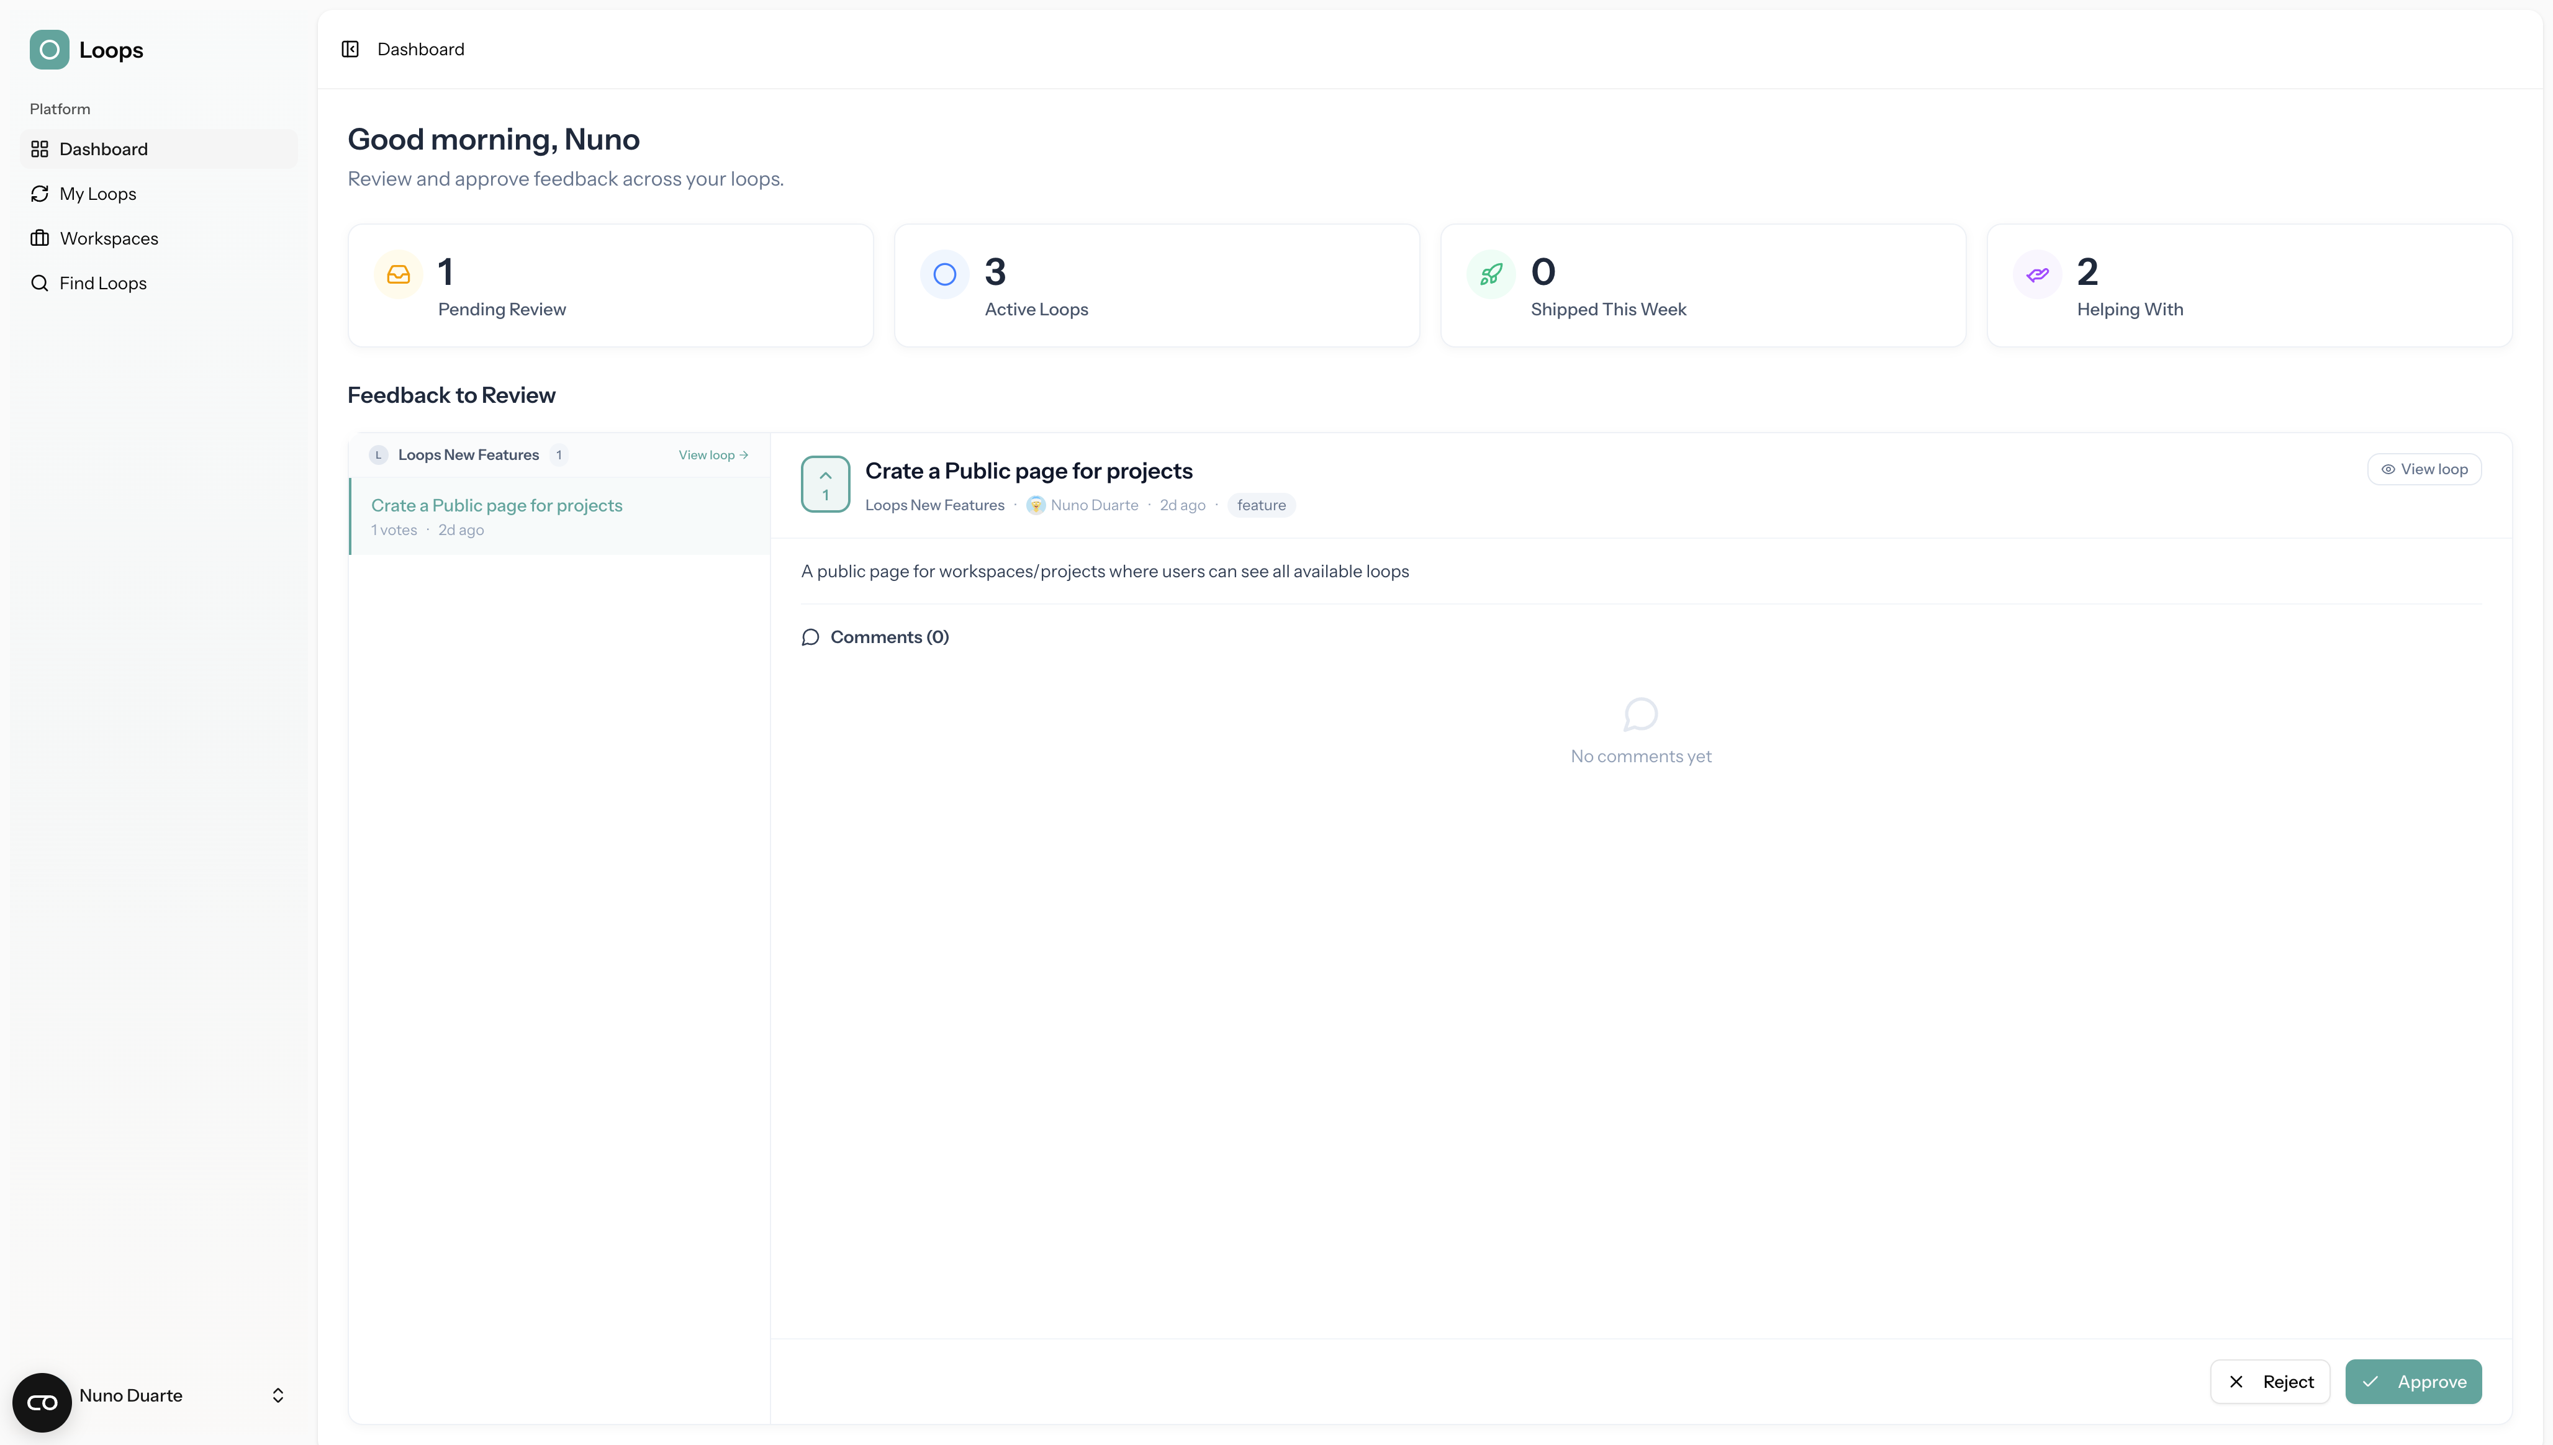Click the circle icon on the Active Loops card

point(944,274)
